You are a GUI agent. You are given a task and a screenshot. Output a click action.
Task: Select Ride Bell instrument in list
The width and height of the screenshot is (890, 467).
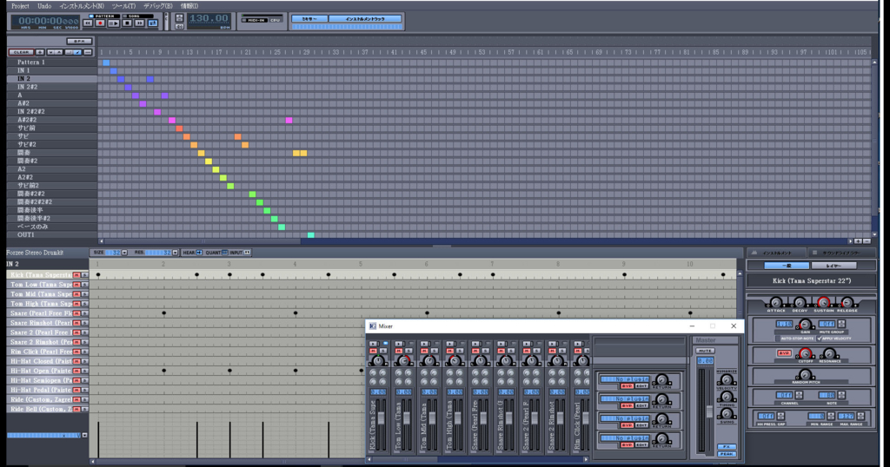(41, 409)
